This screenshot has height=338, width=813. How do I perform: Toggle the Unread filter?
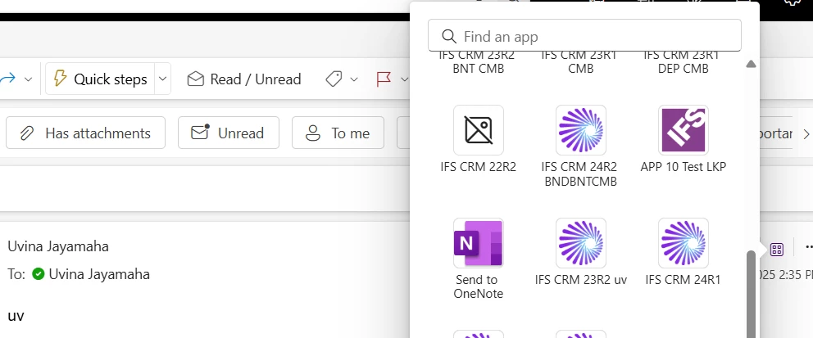229,133
